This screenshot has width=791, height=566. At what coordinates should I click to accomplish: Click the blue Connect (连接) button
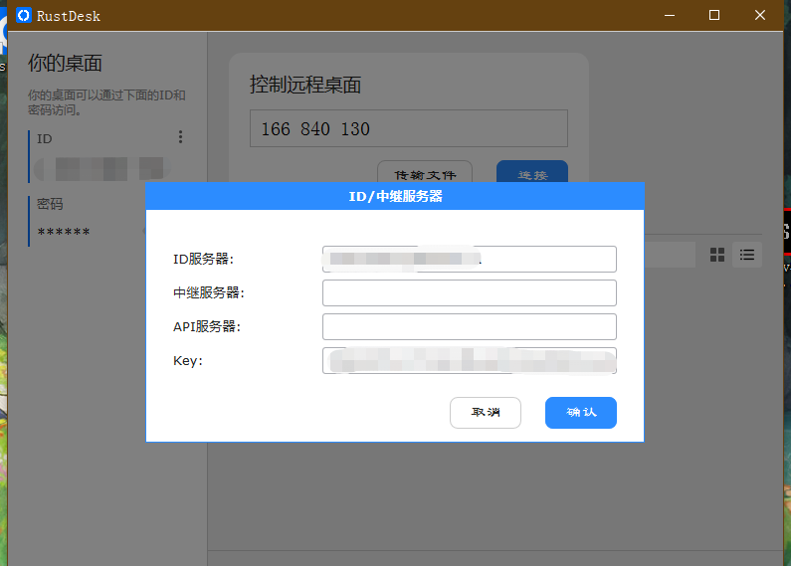(532, 172)
